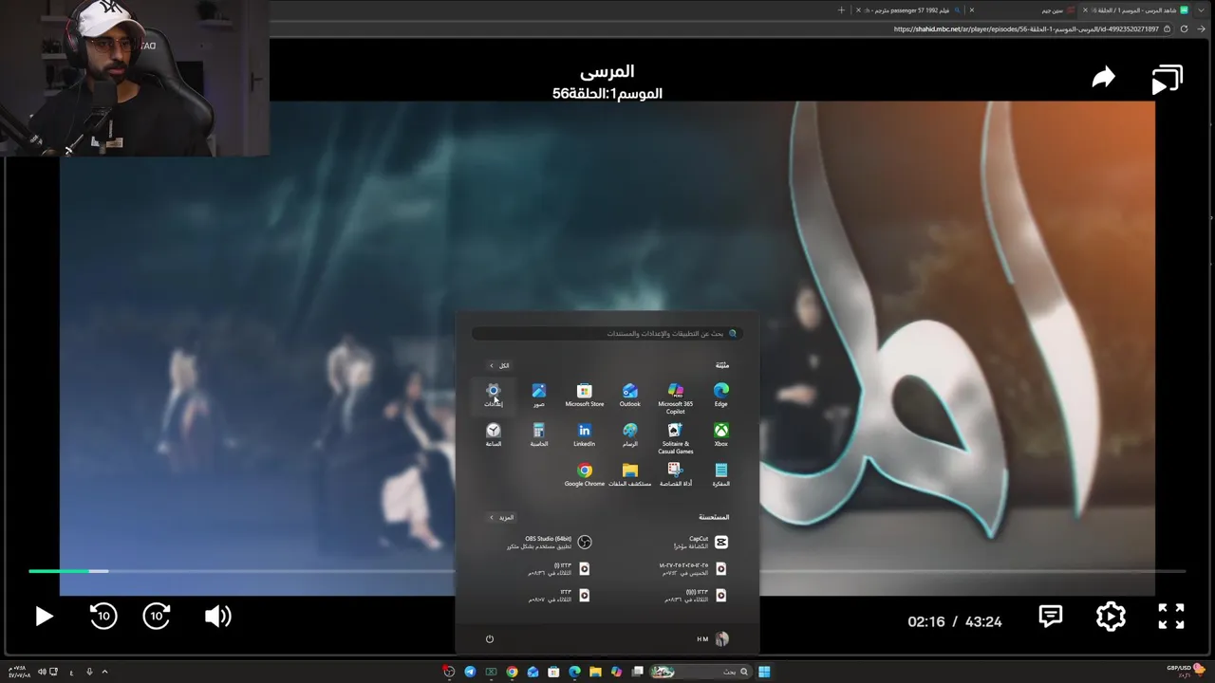Open recommended CapCut entry

coord(700,542)
